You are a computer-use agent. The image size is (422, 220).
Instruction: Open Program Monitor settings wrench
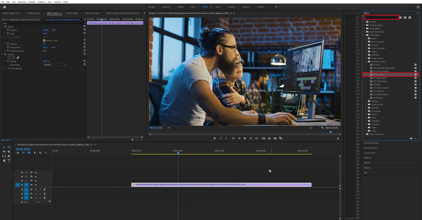[322, 128]
